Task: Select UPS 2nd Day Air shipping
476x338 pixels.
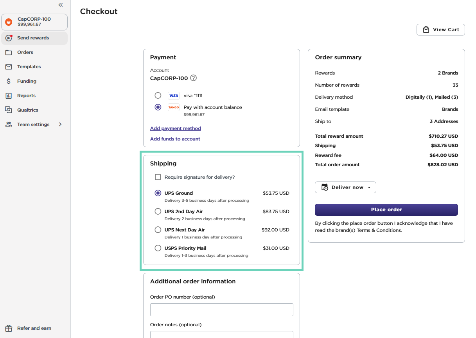Action: pyautogui.click(x=158, y=212)
